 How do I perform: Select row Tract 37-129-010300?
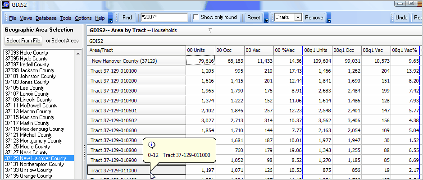[136, 91]
